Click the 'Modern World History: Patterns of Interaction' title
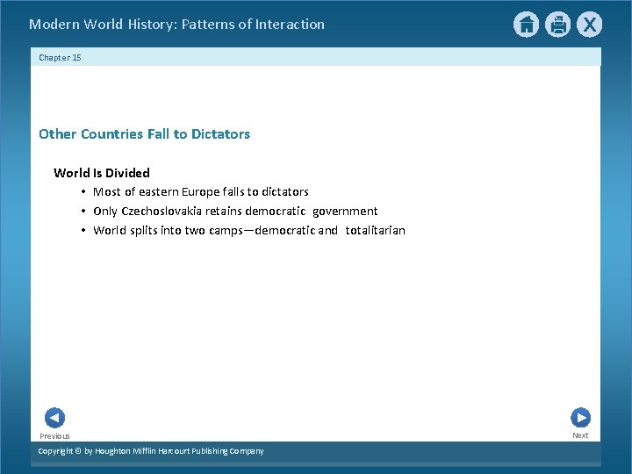The height and width of the screenshot is (474, 632). point(176,25)
